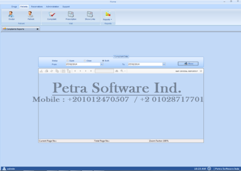Expand the From date picker dropdown

coord(102,64)
